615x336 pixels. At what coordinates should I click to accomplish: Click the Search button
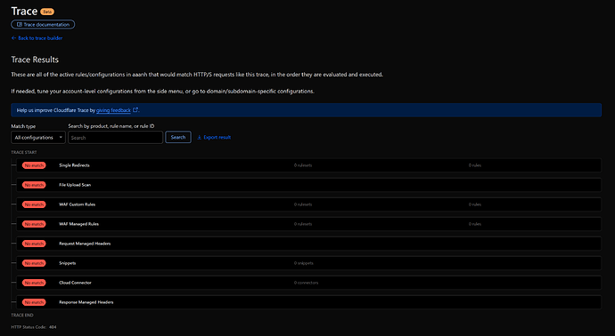click(178, 137)
